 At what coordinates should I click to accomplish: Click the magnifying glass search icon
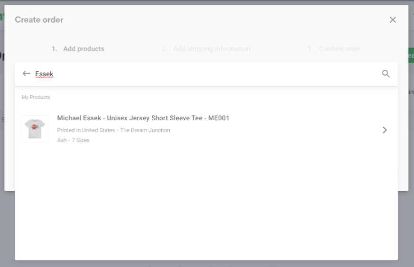[386, 73]
